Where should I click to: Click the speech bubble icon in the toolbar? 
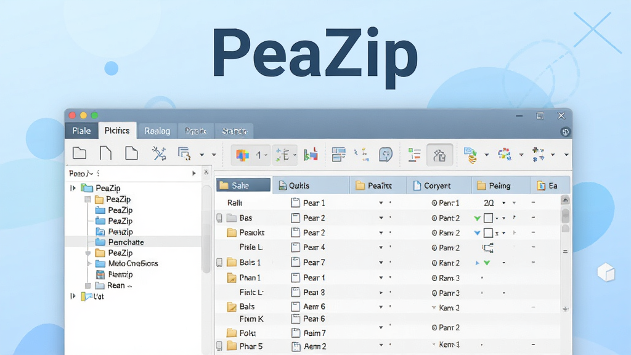[386, 155]
